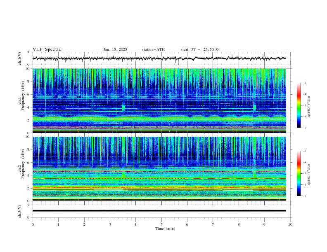Click the "10" kHz tick of ch.2 frequency axis
327x252 pixels.
pos(28,137)
